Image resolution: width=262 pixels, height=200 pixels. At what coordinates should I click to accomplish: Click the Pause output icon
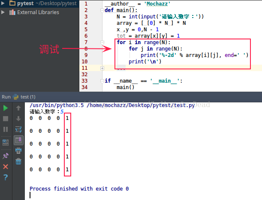pos(6,129)
